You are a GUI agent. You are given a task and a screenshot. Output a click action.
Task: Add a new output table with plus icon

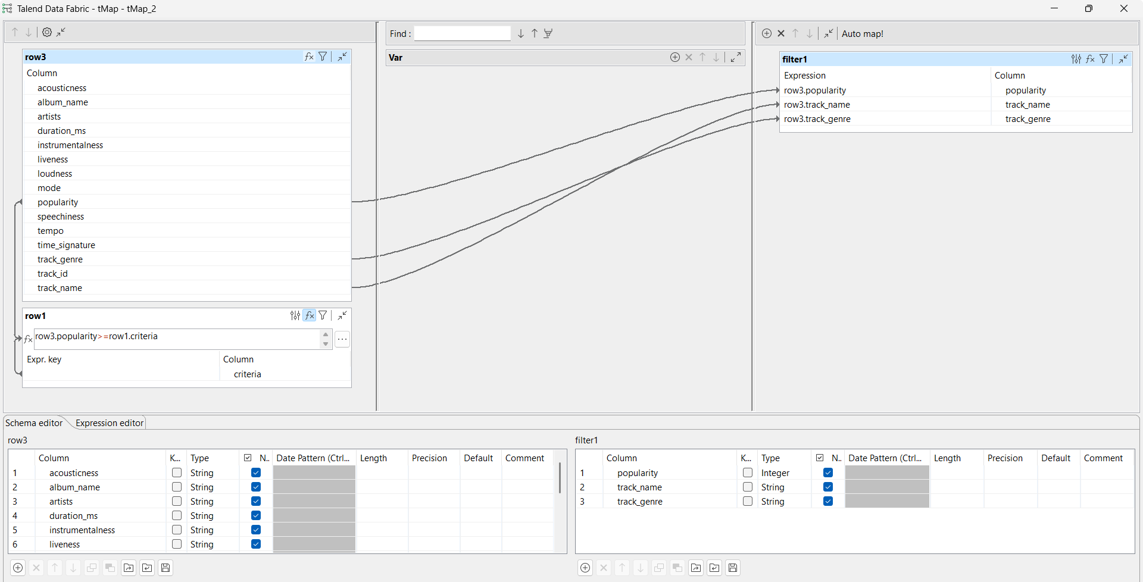tap(767, 33)
